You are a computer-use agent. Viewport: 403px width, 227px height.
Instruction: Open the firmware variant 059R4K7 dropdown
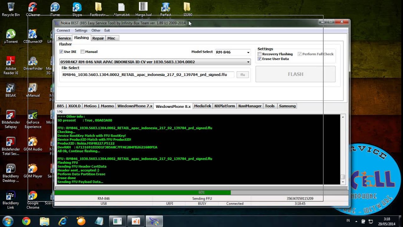click(x=155, y=62)
